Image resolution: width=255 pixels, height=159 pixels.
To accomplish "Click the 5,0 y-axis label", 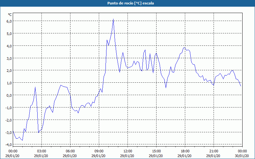I will pyautogui.click(x=9, y=34).
